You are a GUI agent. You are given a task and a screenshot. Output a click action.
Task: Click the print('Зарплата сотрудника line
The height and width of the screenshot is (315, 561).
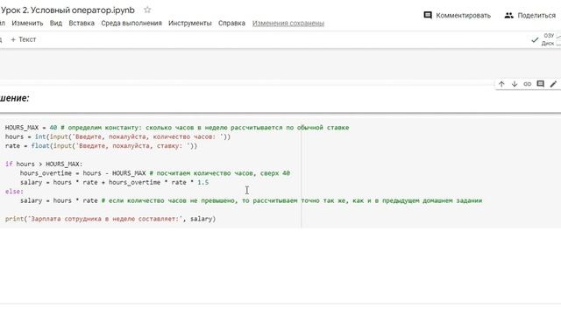(x=110, y=219)
